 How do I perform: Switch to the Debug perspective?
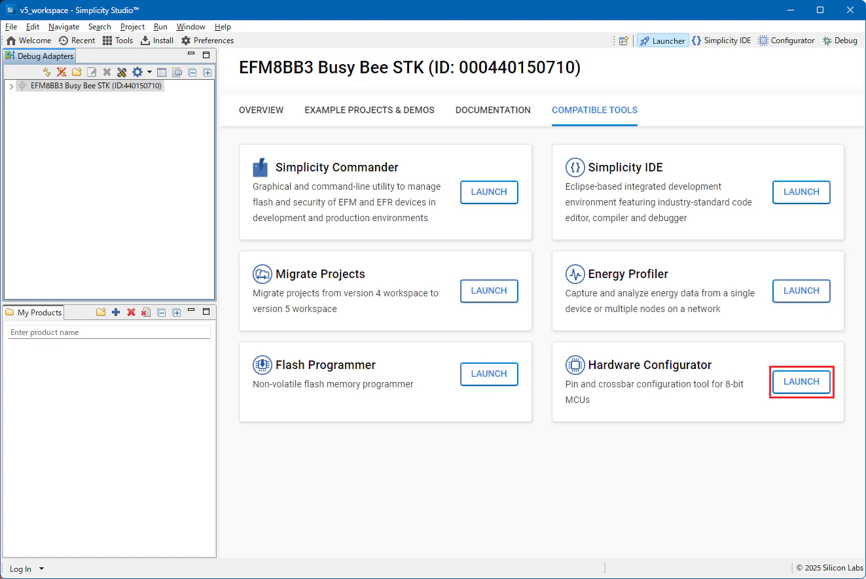840,41
